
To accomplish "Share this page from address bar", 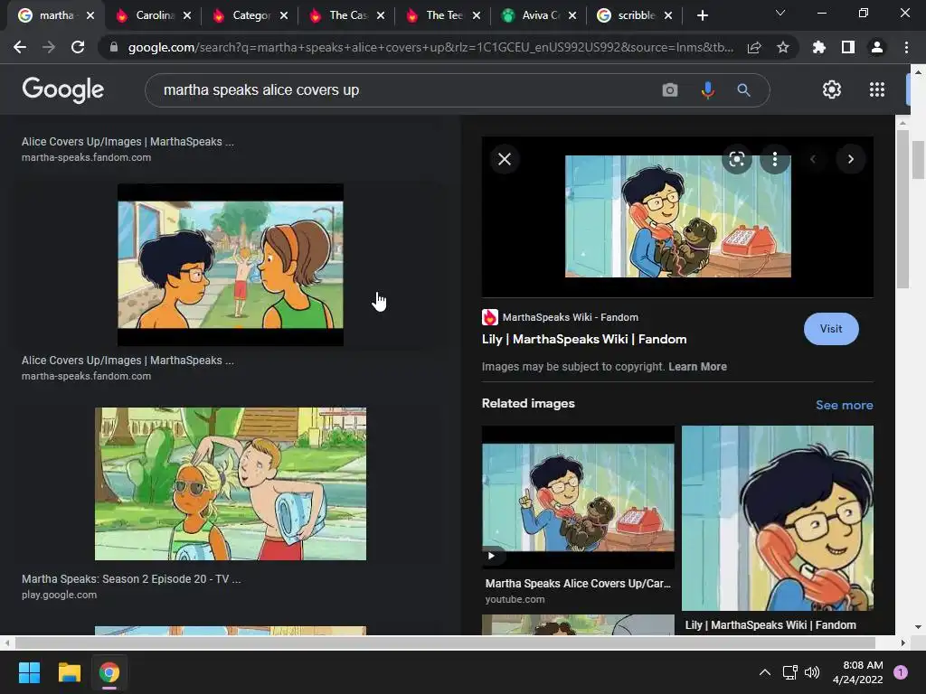I will [754, 47].
